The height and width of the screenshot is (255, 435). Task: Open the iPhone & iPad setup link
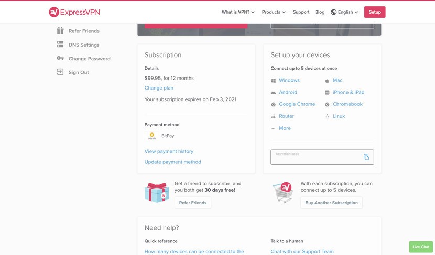coord(349,92)
